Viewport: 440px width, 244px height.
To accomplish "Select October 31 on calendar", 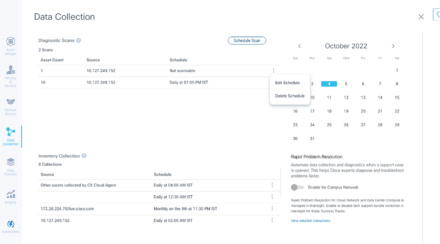I will pos(312,138).
